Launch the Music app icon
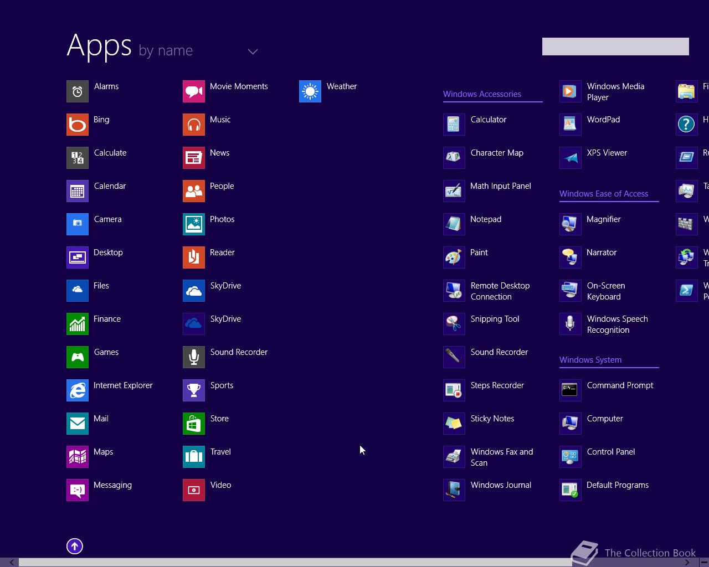This screenshot has width=709, height=567. click(194, 125)
